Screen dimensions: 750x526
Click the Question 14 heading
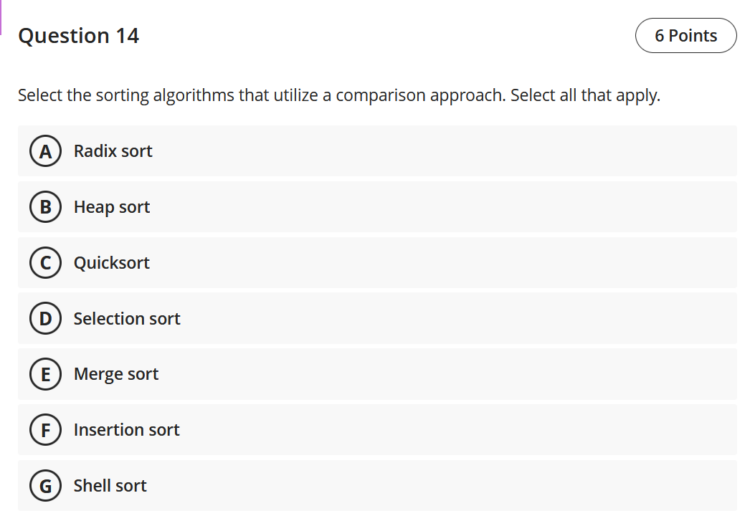[x=79, y=35]
